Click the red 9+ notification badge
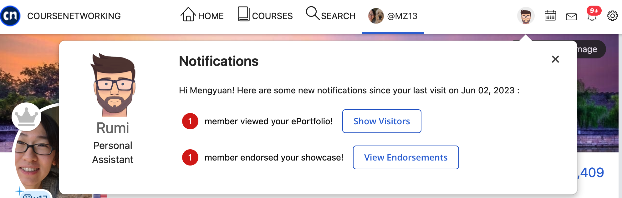This screenshot has width=622, height=198. pyautogui.click(x=594, y=11)
